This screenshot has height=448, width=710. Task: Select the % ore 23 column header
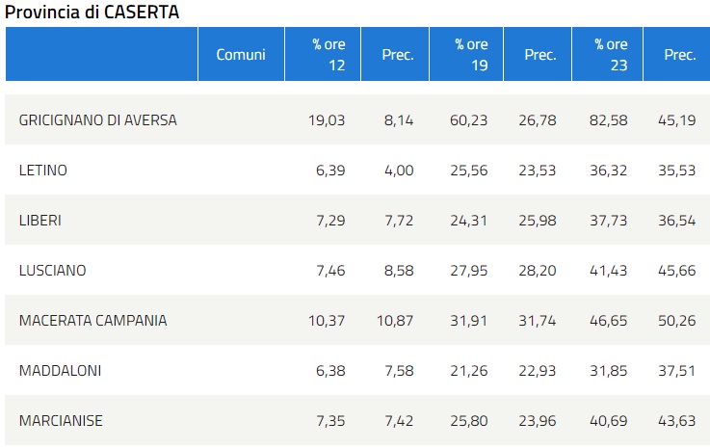coord(611,55)
